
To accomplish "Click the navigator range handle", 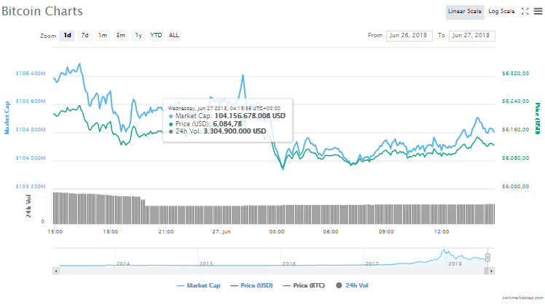I will point(487,258).
